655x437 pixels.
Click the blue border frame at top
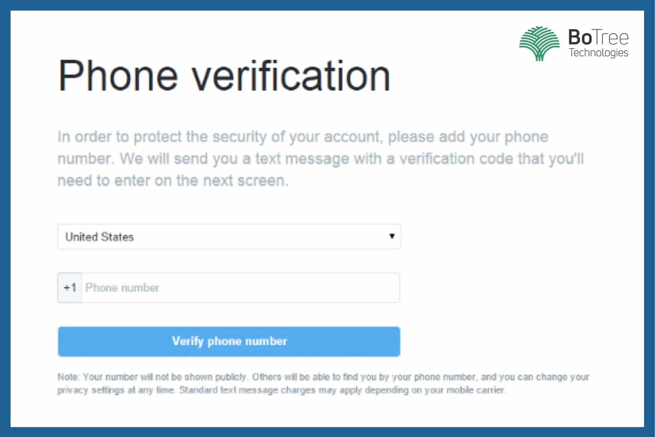[x=327, y=5]
